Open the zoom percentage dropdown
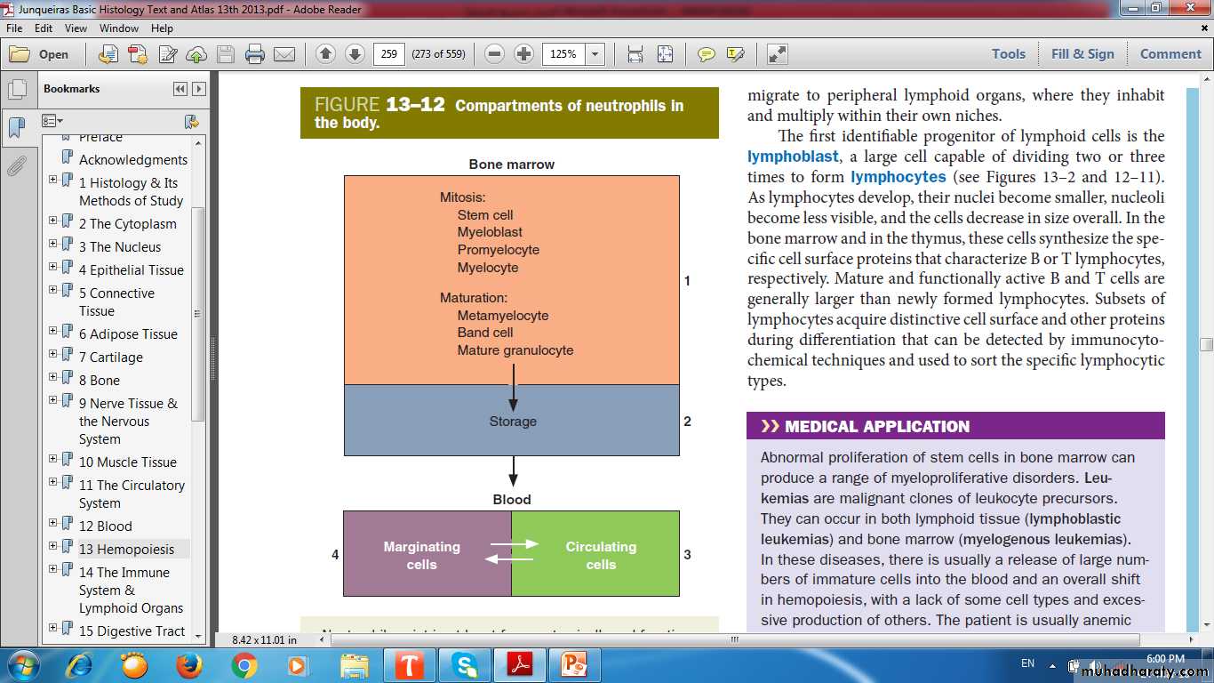This screenshot has height=683, width=1214. click(x=595, y=54)
